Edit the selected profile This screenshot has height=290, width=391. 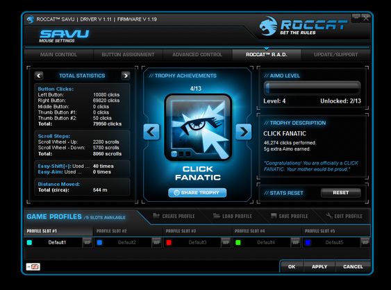click(344, 216)
